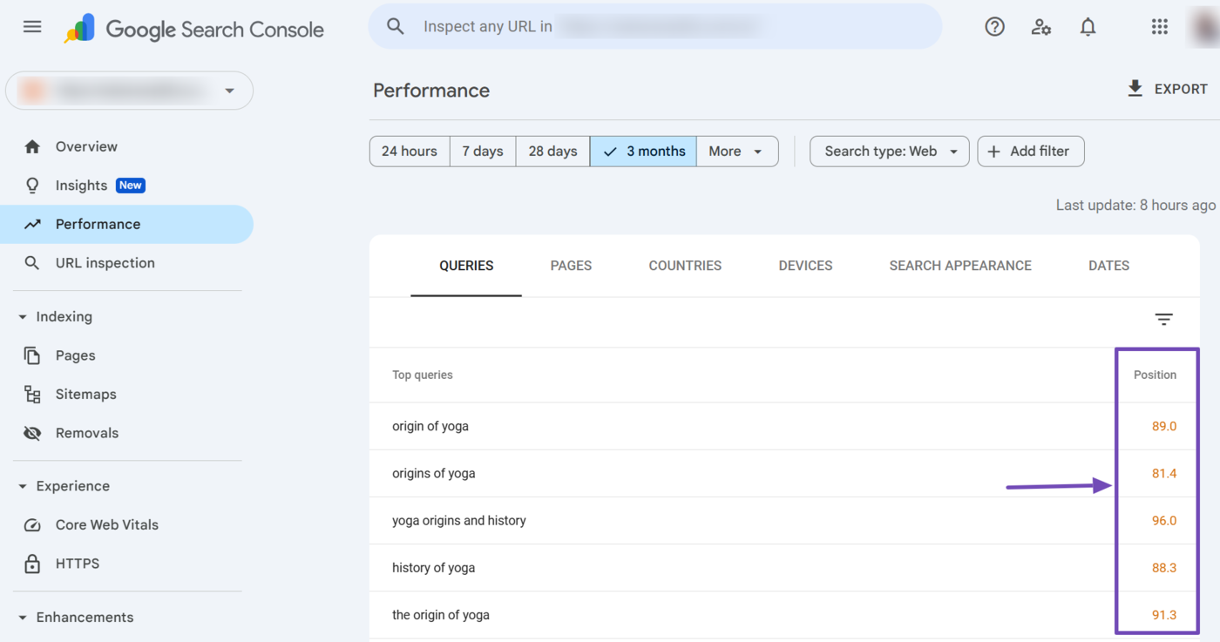Collapse the Indexing section

pos(23,317)
